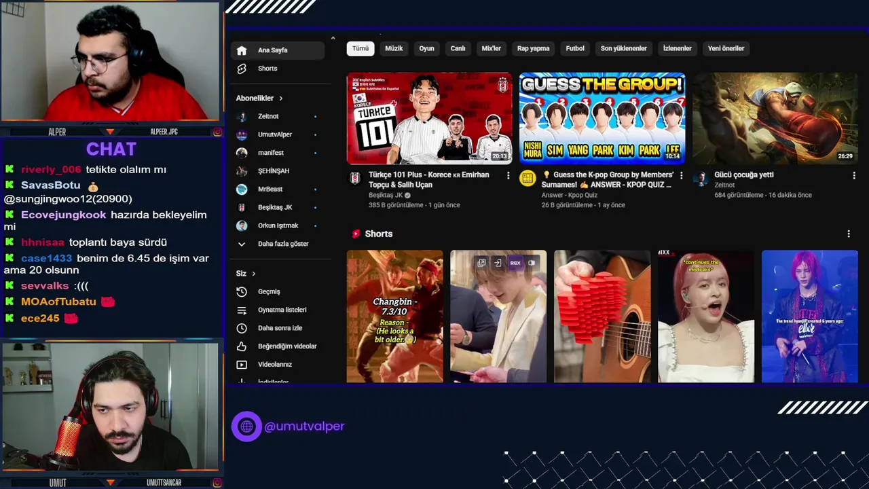Open Gücü çocuğa yetti video title
Image resolution: width=869 pixels, height=489 pixels.
pos(743,175)
